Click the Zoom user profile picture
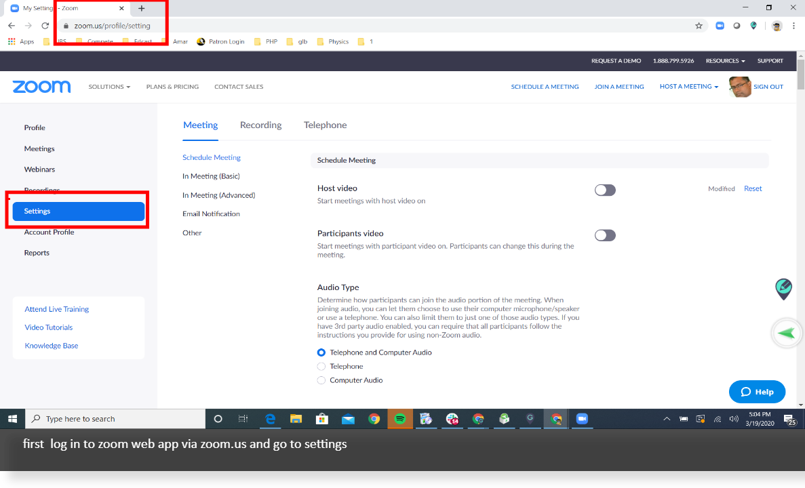The image size is (805, 488). click(x=740, y=87)
